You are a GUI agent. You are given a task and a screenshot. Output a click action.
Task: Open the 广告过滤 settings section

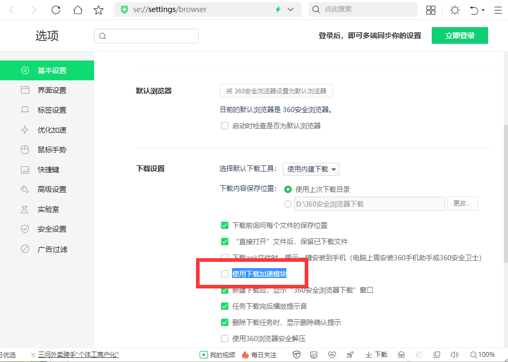(x=52, y=249)
